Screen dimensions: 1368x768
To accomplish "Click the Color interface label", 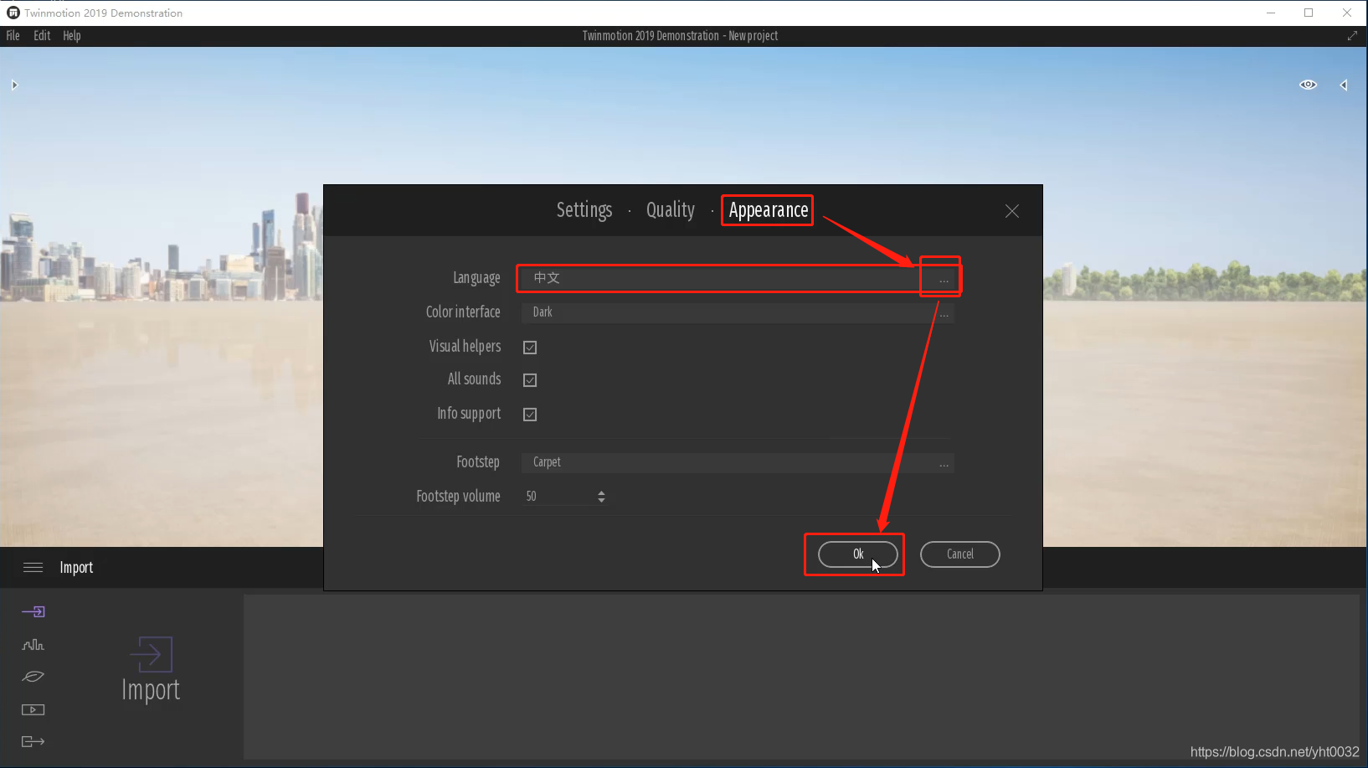I will pos(463,312).
